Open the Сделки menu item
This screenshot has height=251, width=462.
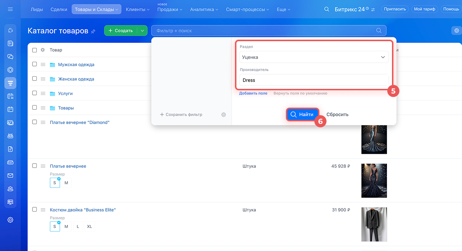click(x=58, y=9)
